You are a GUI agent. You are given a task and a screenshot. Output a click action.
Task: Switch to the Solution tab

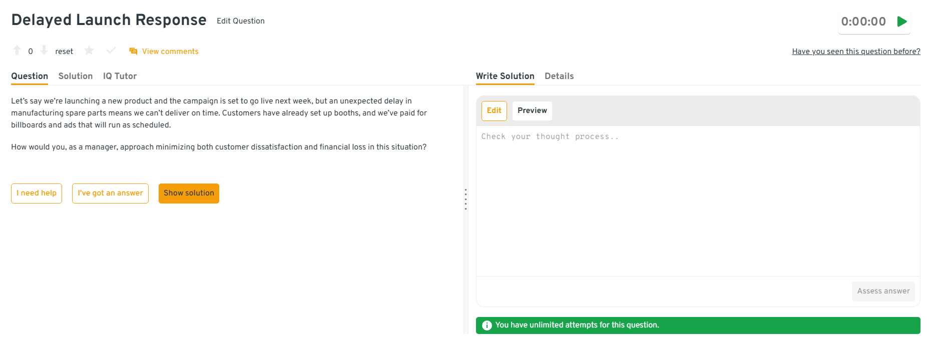click(x=76, y=76)
